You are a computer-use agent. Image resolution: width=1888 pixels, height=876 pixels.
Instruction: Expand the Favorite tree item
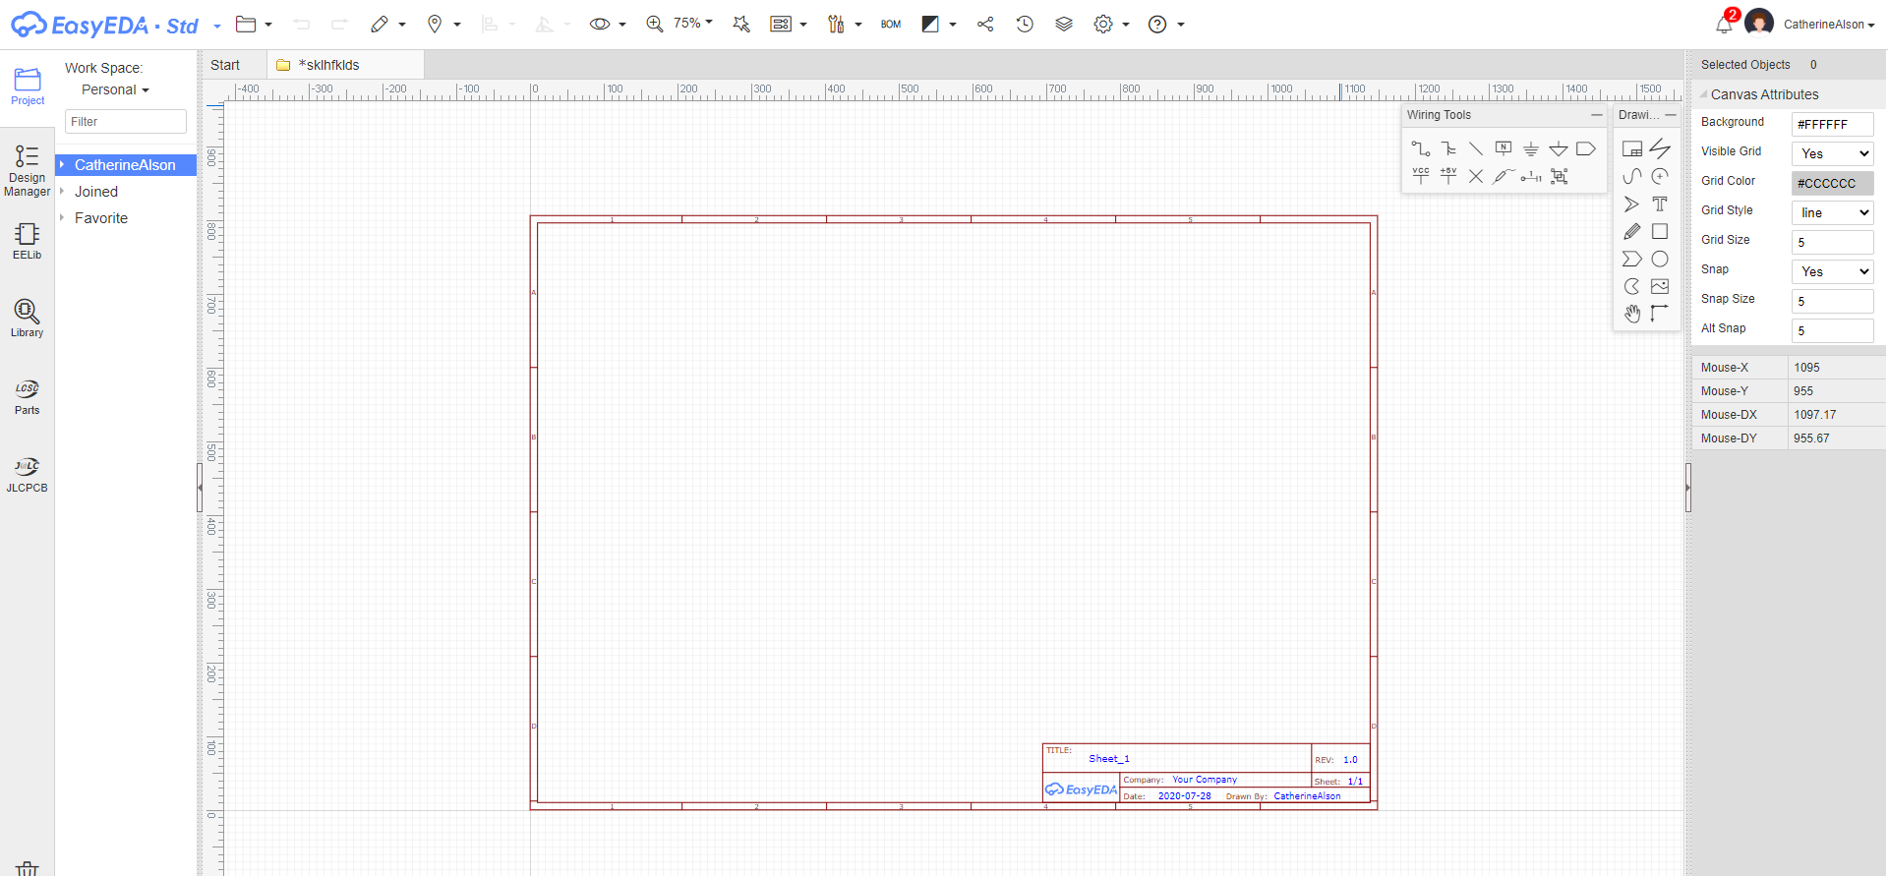62,217
